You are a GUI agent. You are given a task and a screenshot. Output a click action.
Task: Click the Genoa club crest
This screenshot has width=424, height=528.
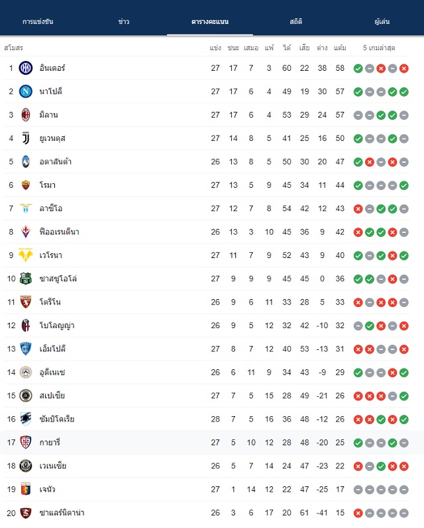coord(26,489)
